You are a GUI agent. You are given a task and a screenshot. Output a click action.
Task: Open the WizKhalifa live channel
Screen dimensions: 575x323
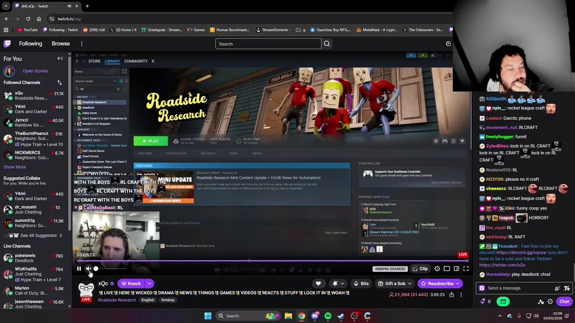[34, 274]
